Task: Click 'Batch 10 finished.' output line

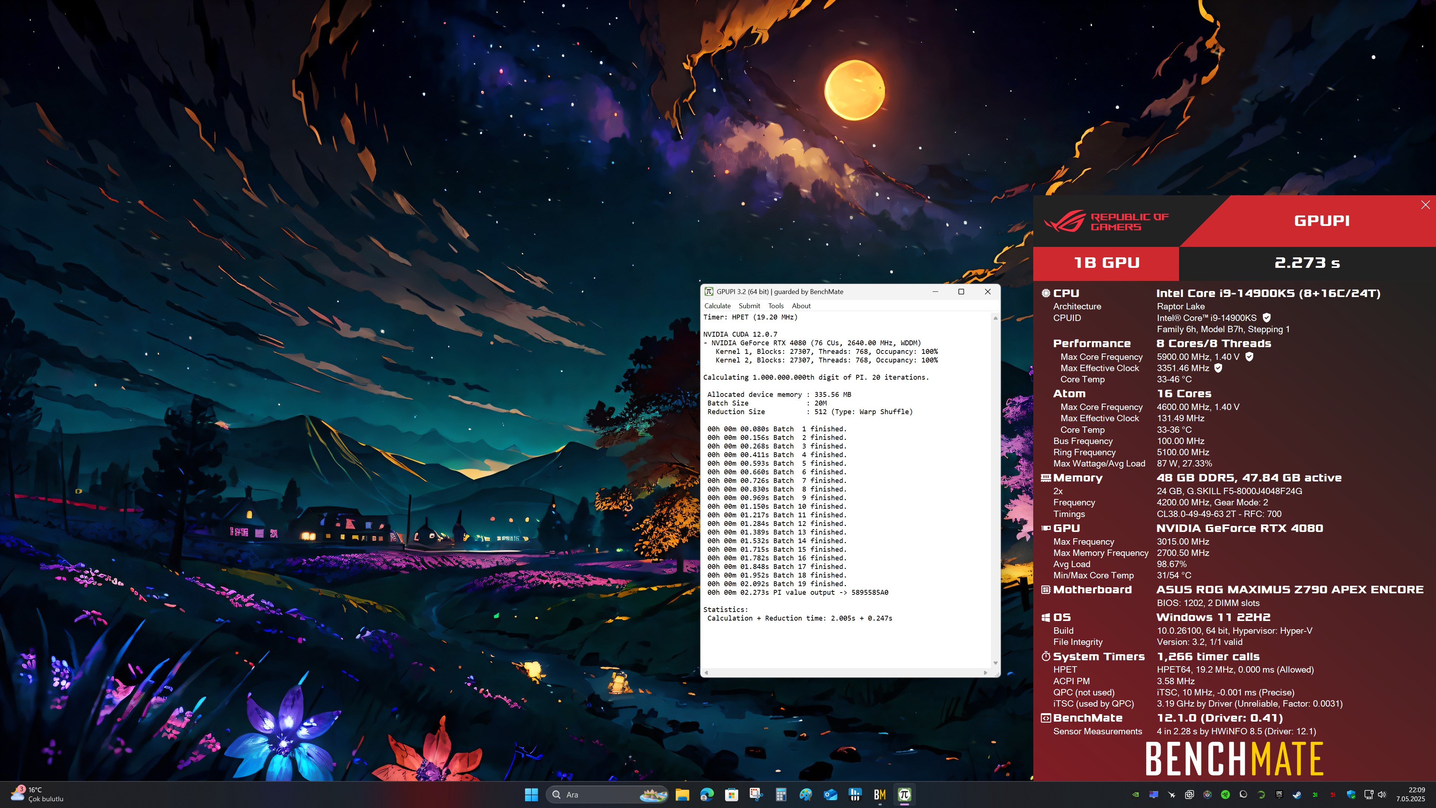Action: [777, 506]
